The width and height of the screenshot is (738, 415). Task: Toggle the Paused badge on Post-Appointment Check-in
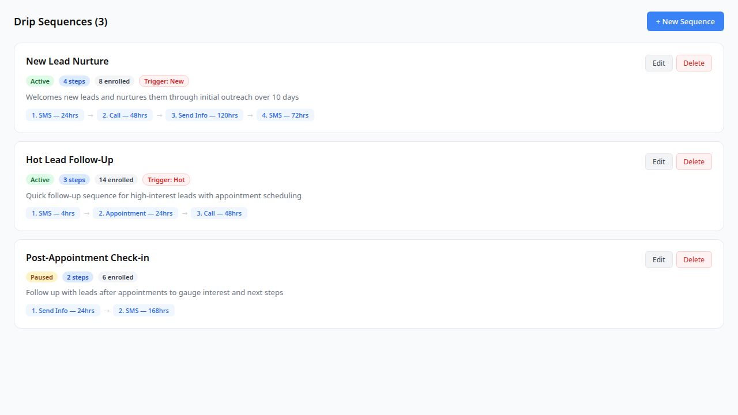(42, 277)
